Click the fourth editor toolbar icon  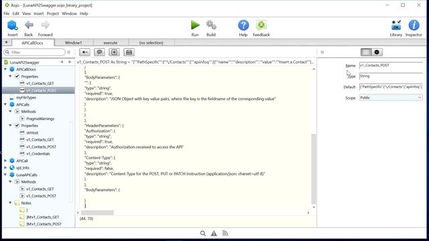coord(129,52)
